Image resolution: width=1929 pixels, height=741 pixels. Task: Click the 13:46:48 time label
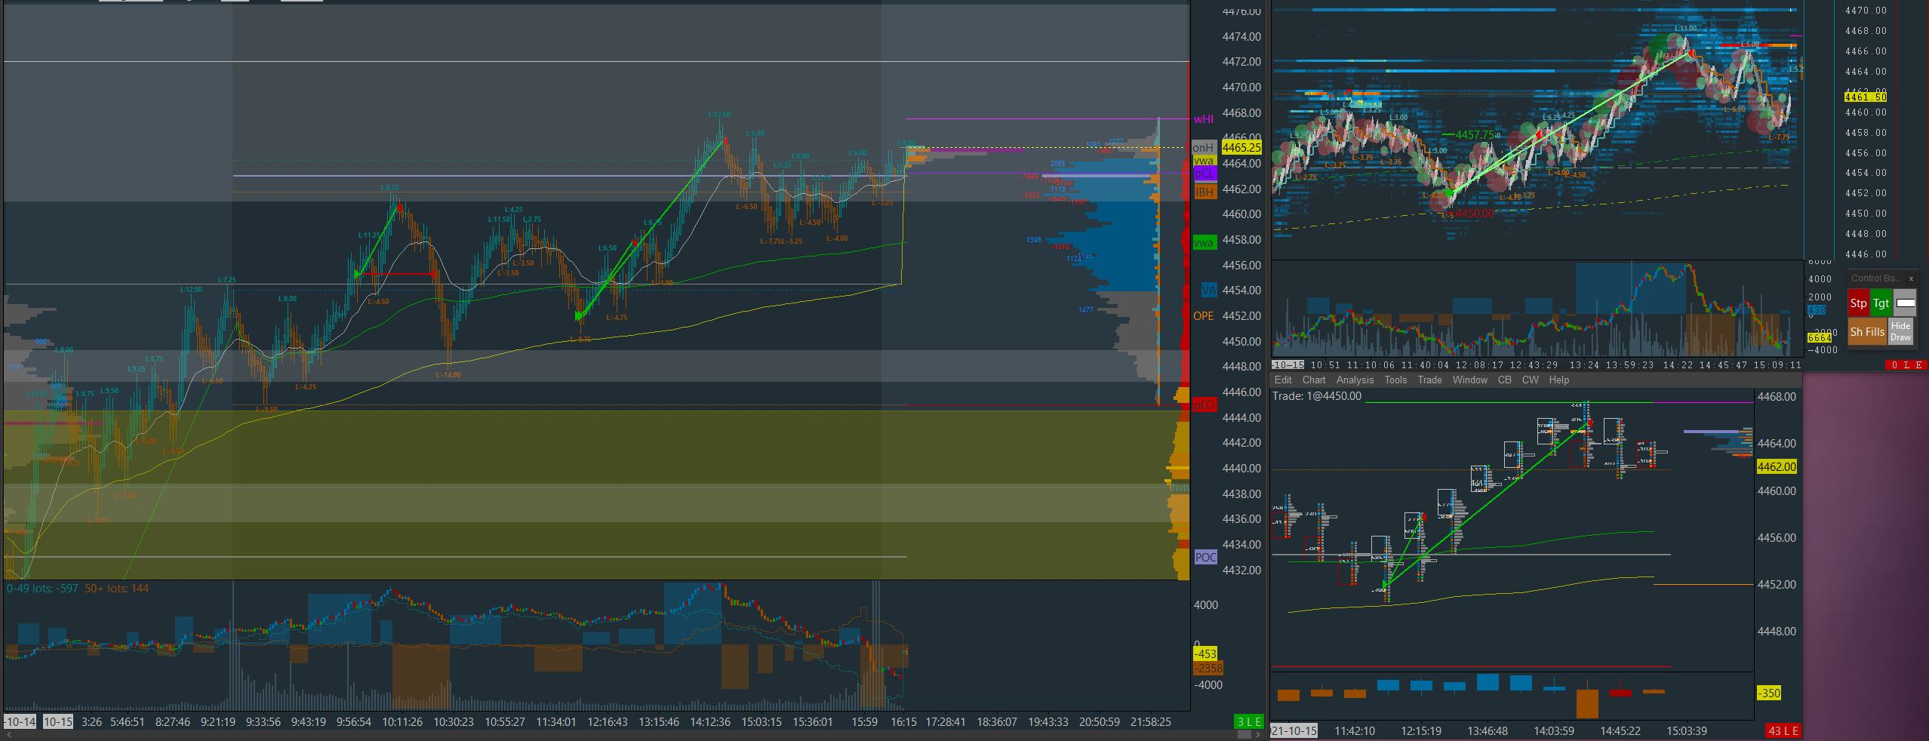[x=1488, y=731]
